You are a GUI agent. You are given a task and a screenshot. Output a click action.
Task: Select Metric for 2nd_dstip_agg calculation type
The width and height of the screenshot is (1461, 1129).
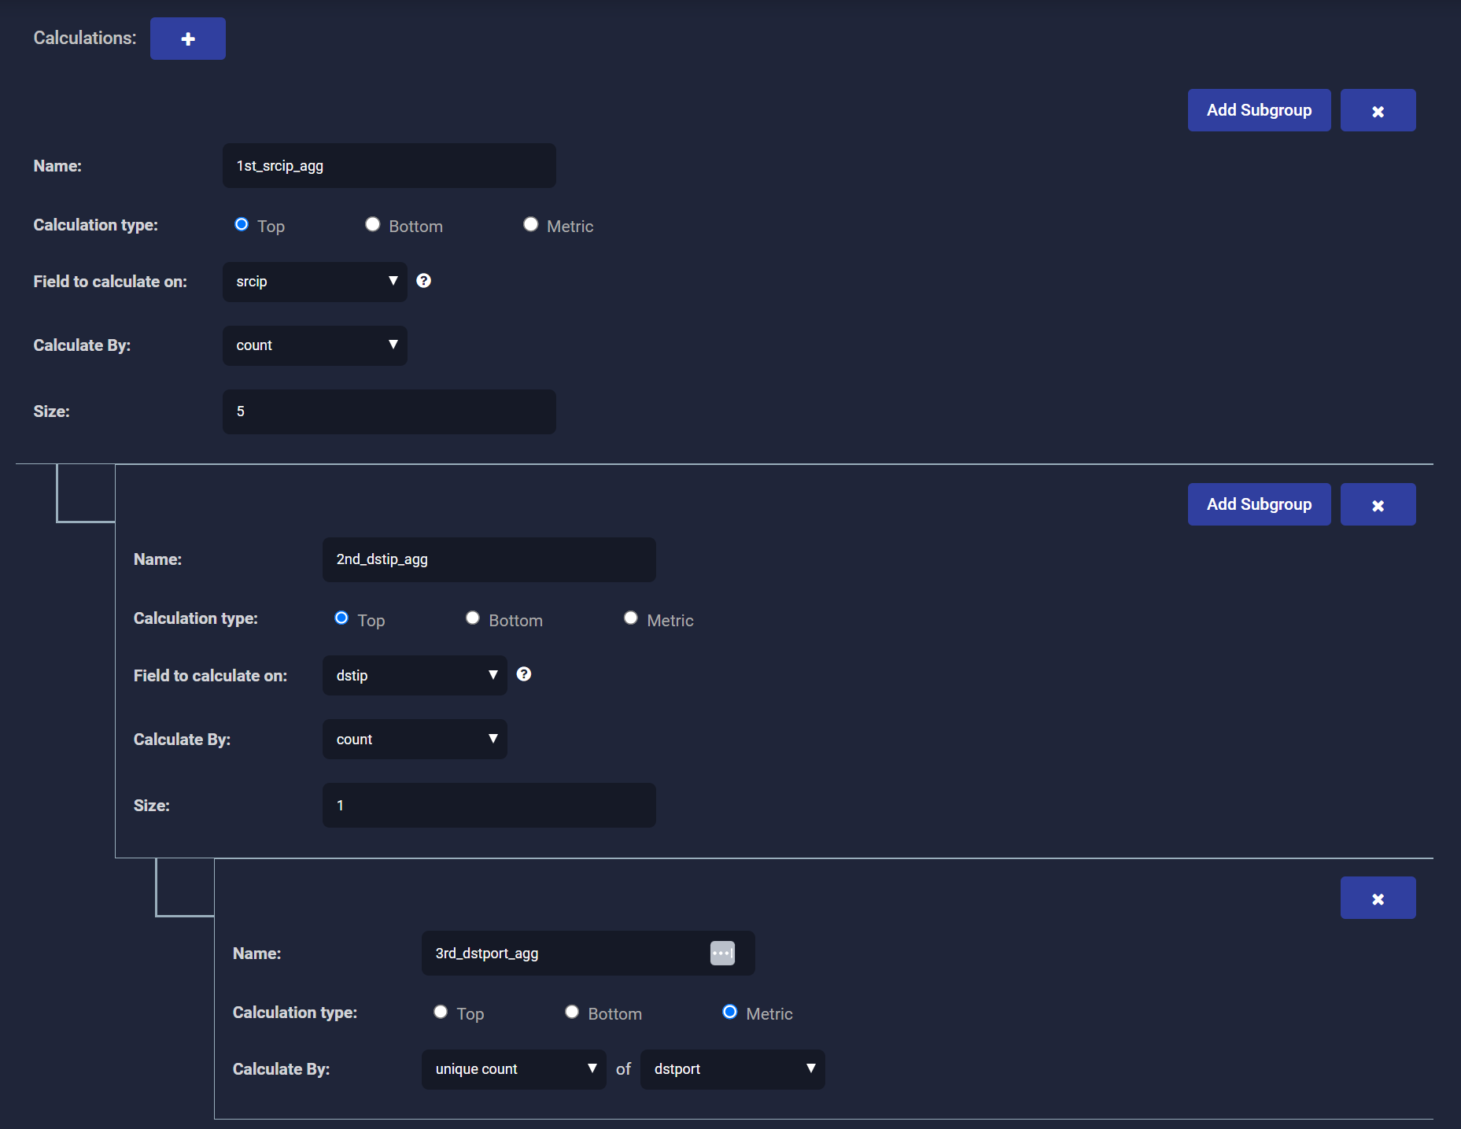click(631, 618)
